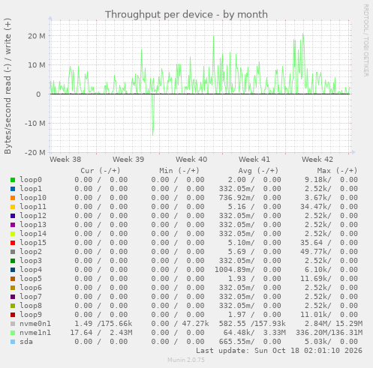Click the loop4 navy legend swatch
373x368 pixels.
[x=13, y=270]
